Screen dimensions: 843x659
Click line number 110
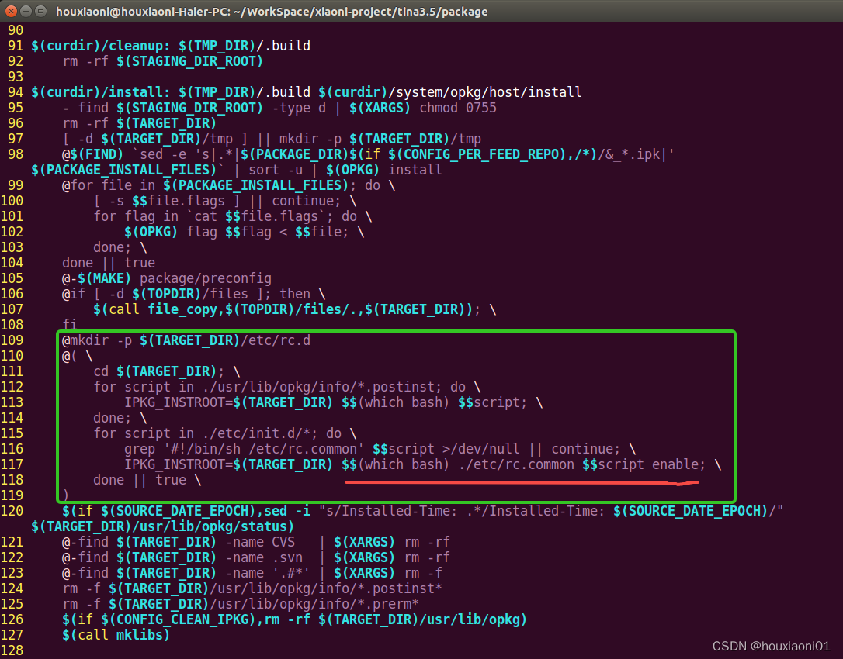click(12, 356)
